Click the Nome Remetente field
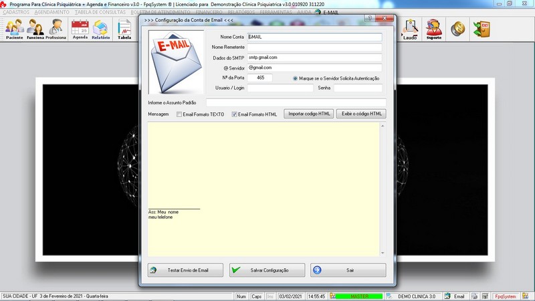This screenshot has width=535, height=301. pyautogui.click(x=314, y=47)
